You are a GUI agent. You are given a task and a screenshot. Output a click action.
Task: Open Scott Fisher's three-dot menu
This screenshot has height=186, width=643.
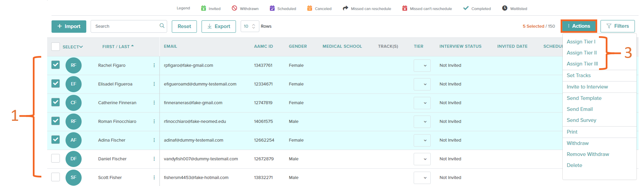point(154,177)
